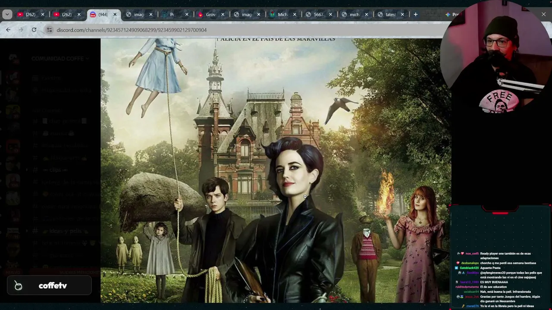Close the first YouTube (262) tab

43,15
